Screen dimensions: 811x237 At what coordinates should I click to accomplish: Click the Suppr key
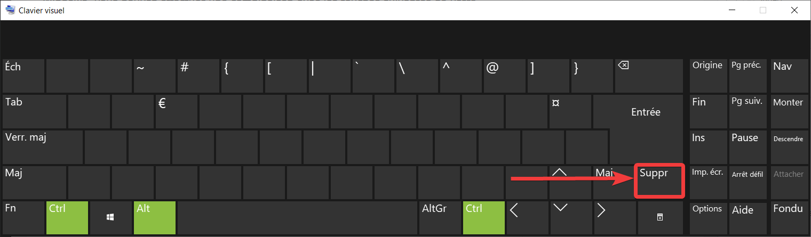click(659, 182)
